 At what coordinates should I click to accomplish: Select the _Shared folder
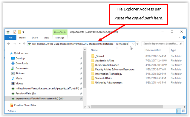click(99, 56)
